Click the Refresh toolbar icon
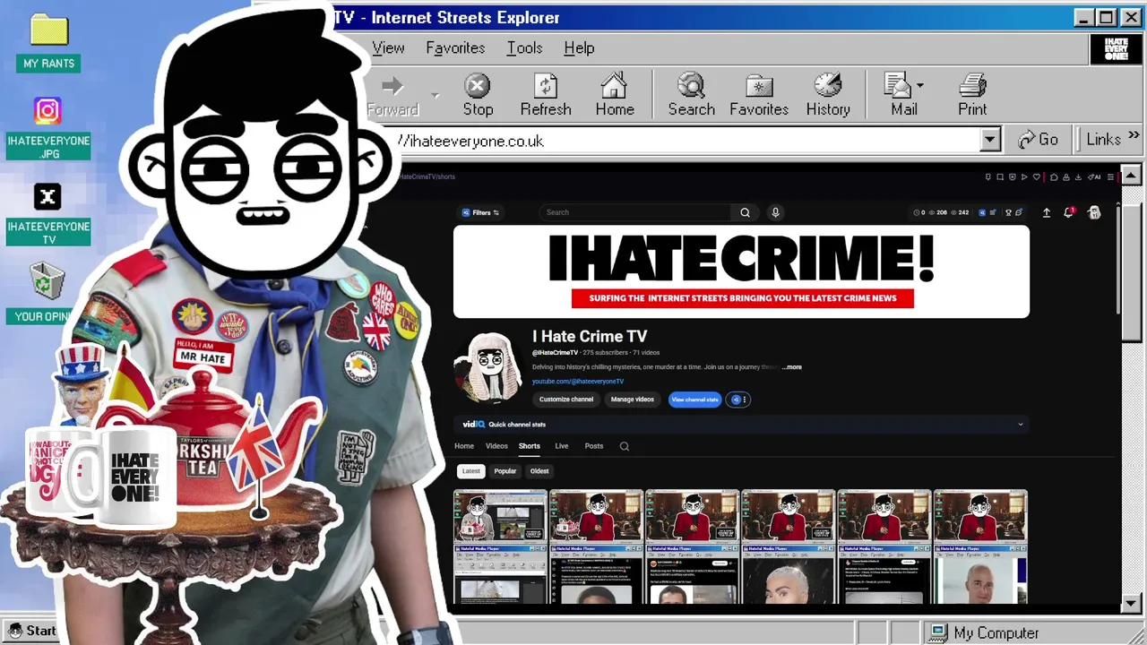Viewport: 1147px width, 645px height. pyautogui.click(x=545, y=87)
